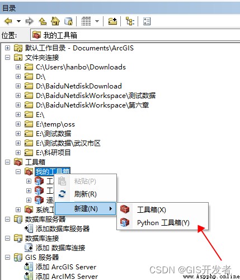Click the 刷新(R) context menu item
240x280 pixels.
[85, 194]
